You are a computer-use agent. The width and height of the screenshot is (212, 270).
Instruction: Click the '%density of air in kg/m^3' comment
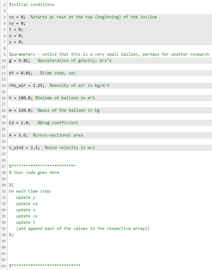click(79, 86)
